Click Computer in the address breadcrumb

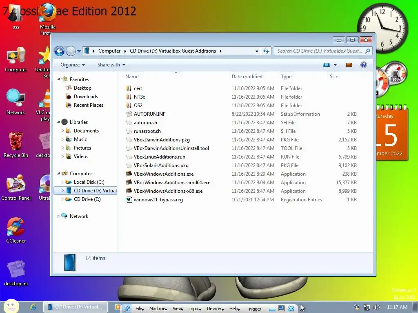(109, 51)
